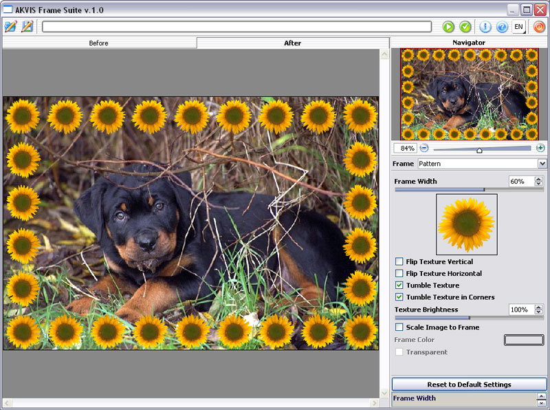The height and width of the screenshot is (410, 550).
Task: Click the second pencil toolbar icon
Action: [27, 27]
